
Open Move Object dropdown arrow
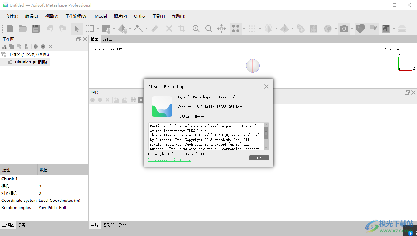pyautogui.click(x=130, y=29)
